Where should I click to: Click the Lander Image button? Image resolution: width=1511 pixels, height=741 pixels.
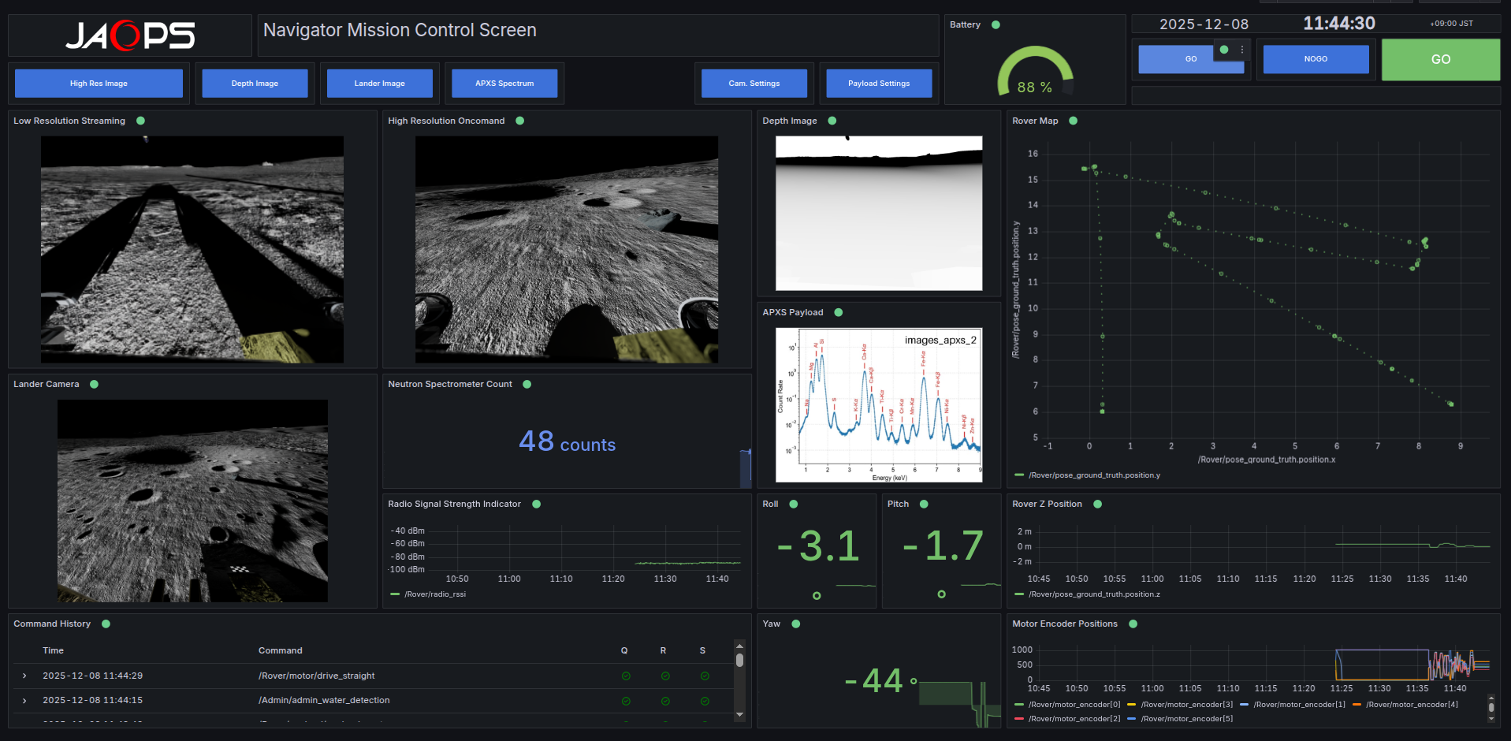pyautogui.click(x=380, y=84)
